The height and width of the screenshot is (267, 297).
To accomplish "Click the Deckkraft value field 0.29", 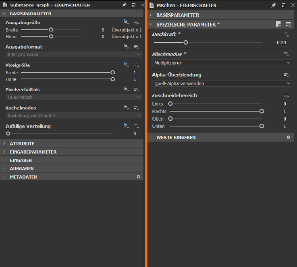I will point(281,43).
